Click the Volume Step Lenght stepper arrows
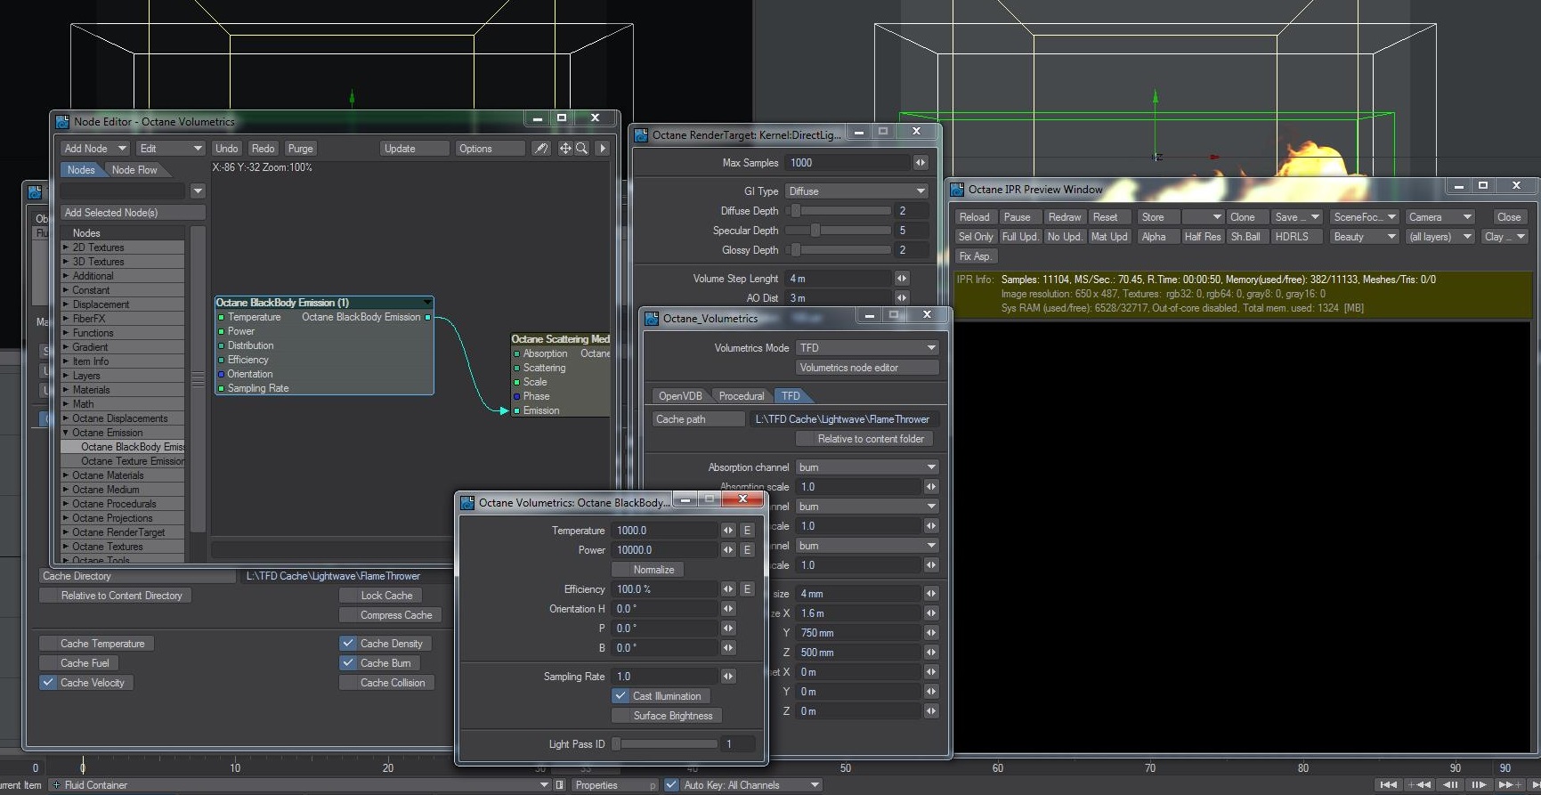Screen dimensions: 1541x795 click(902, 279)
